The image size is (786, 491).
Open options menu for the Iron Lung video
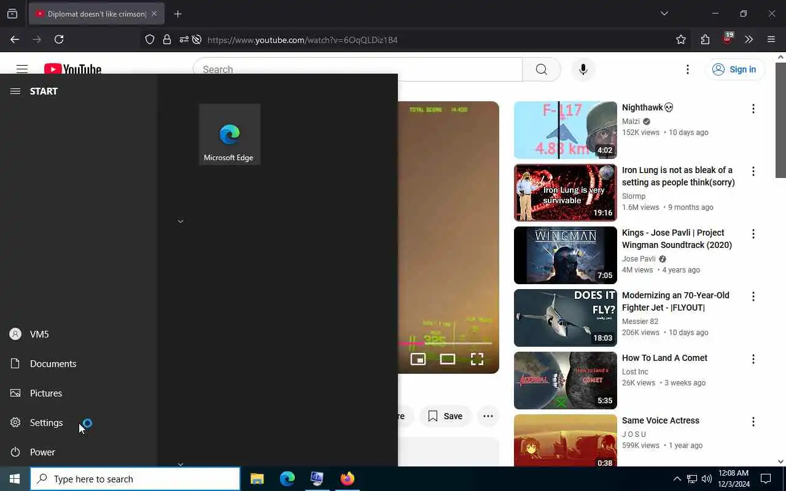tap(753, 171)
